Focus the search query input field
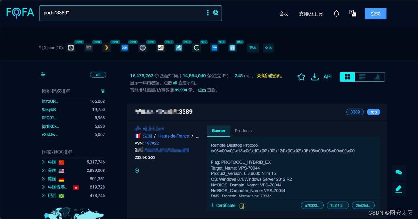418x219 pixels. [122, 13]
